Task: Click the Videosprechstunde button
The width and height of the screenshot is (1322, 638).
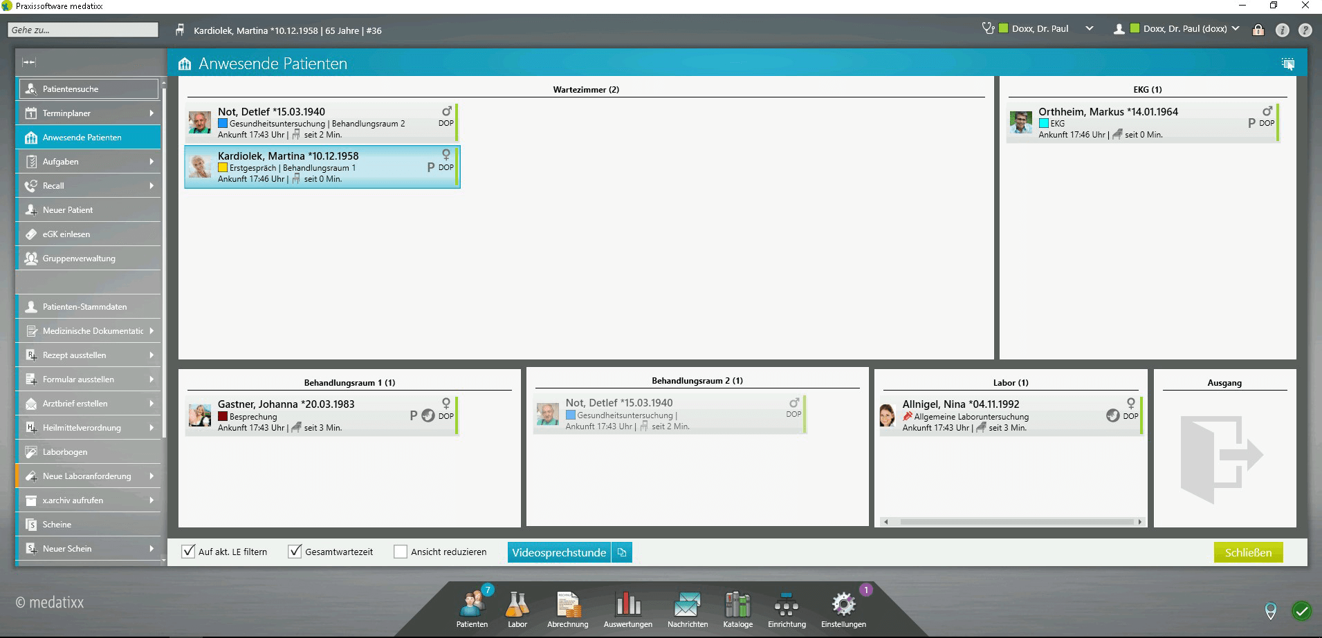Action: coord(559,552)
